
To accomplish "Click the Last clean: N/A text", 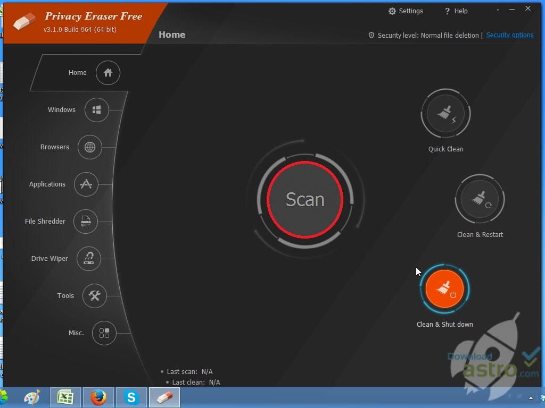I will 196,382.
